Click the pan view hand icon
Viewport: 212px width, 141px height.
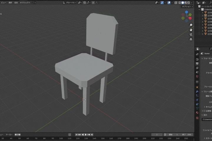[x=191, y=30]
